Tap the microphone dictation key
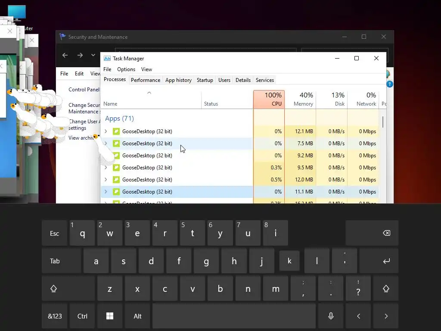Image resolution: width=441 pixels, height=331 pixels. click(331, 316)
